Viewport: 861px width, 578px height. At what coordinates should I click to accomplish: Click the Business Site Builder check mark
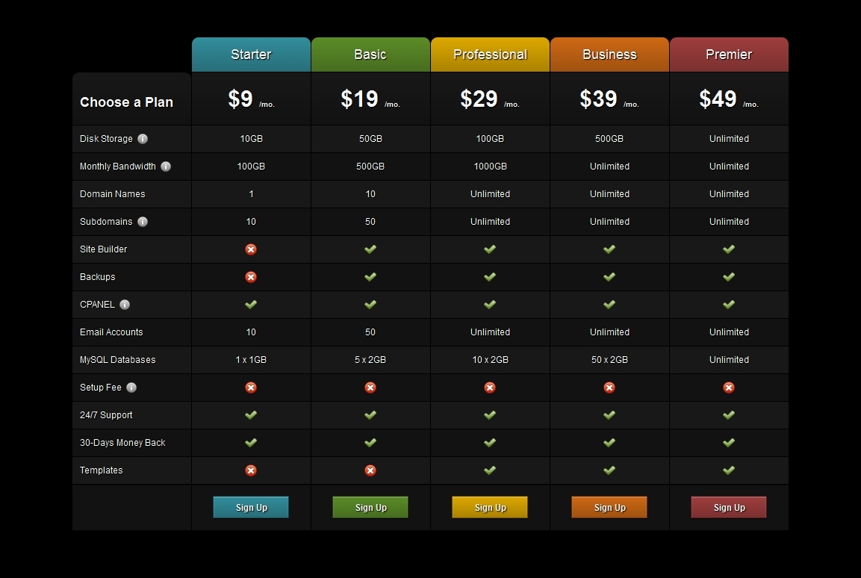tap(609, 249)
